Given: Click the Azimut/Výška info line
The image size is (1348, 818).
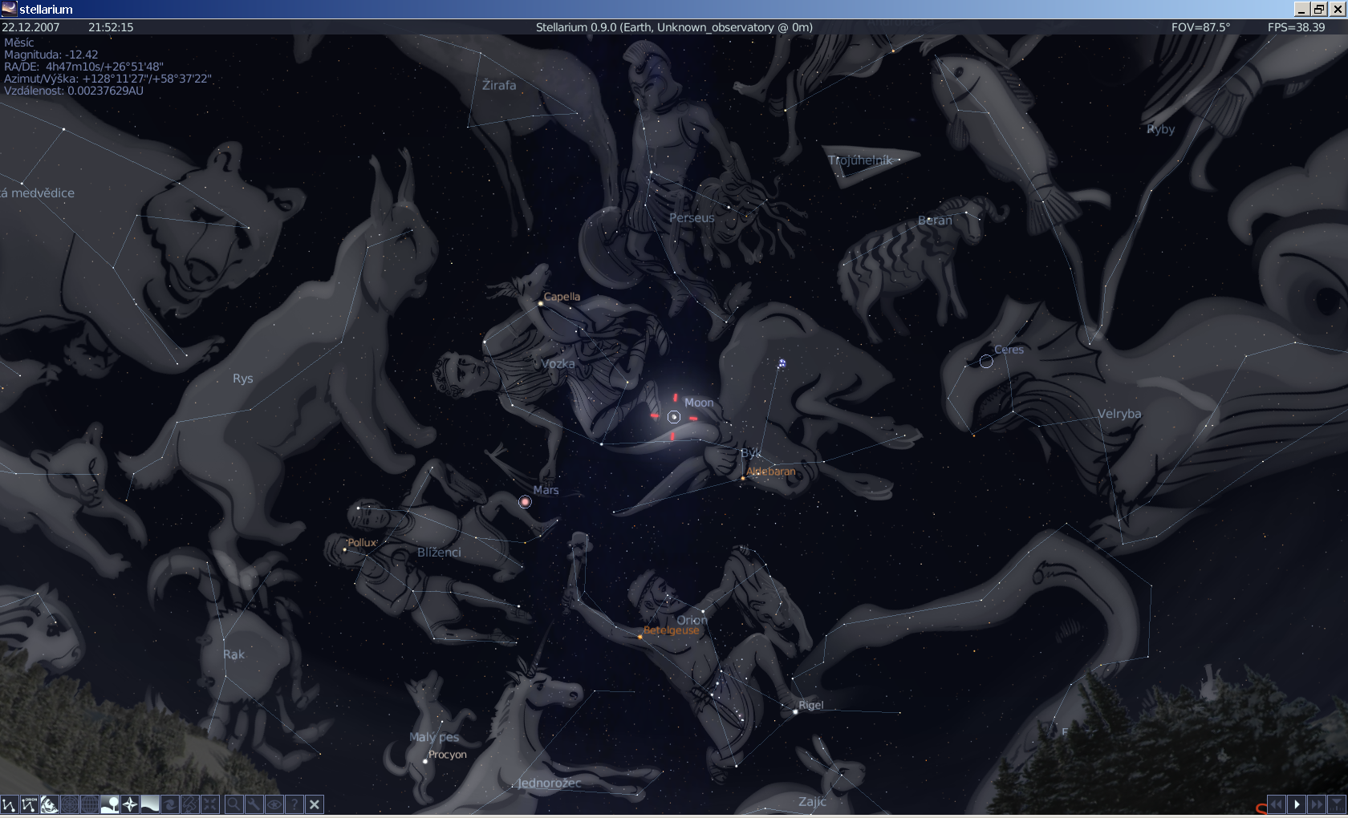Looking at the screenshot, I should point(108,79).
